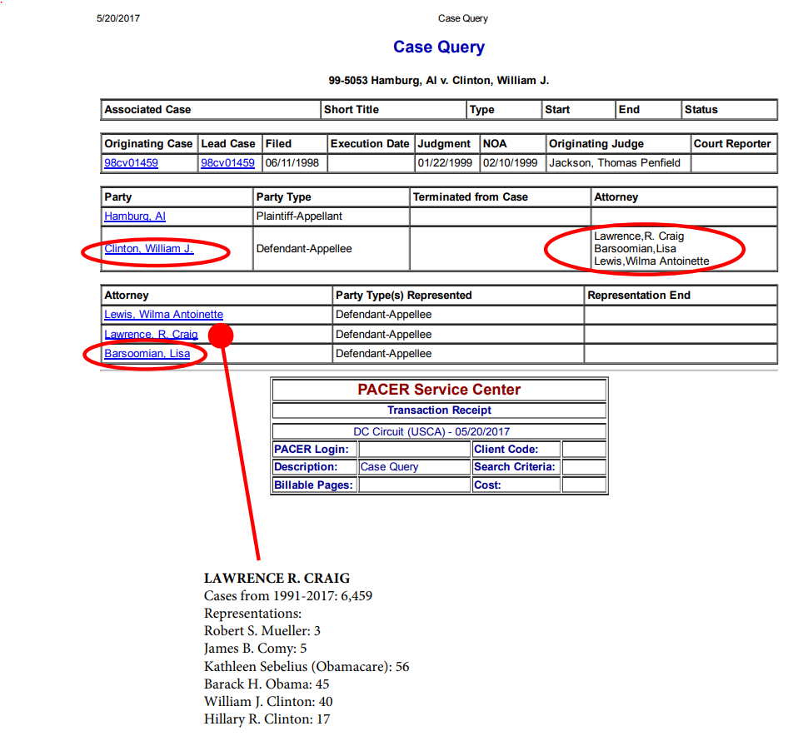The width and height of the screenshot is (793, 741).
Task: Select Plaintiff-Appellant in the Hamburg row
Action: click(x=299, y=216)
